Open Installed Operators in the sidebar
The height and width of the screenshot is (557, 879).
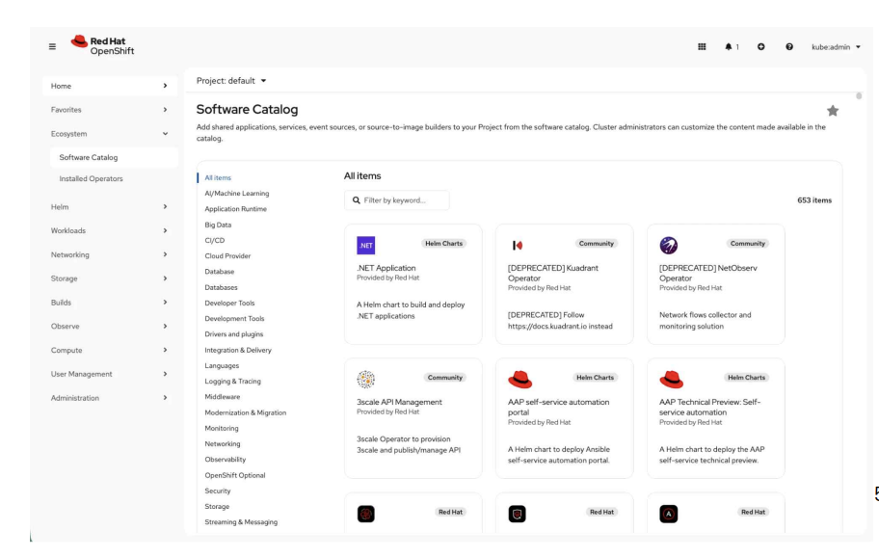114,178
